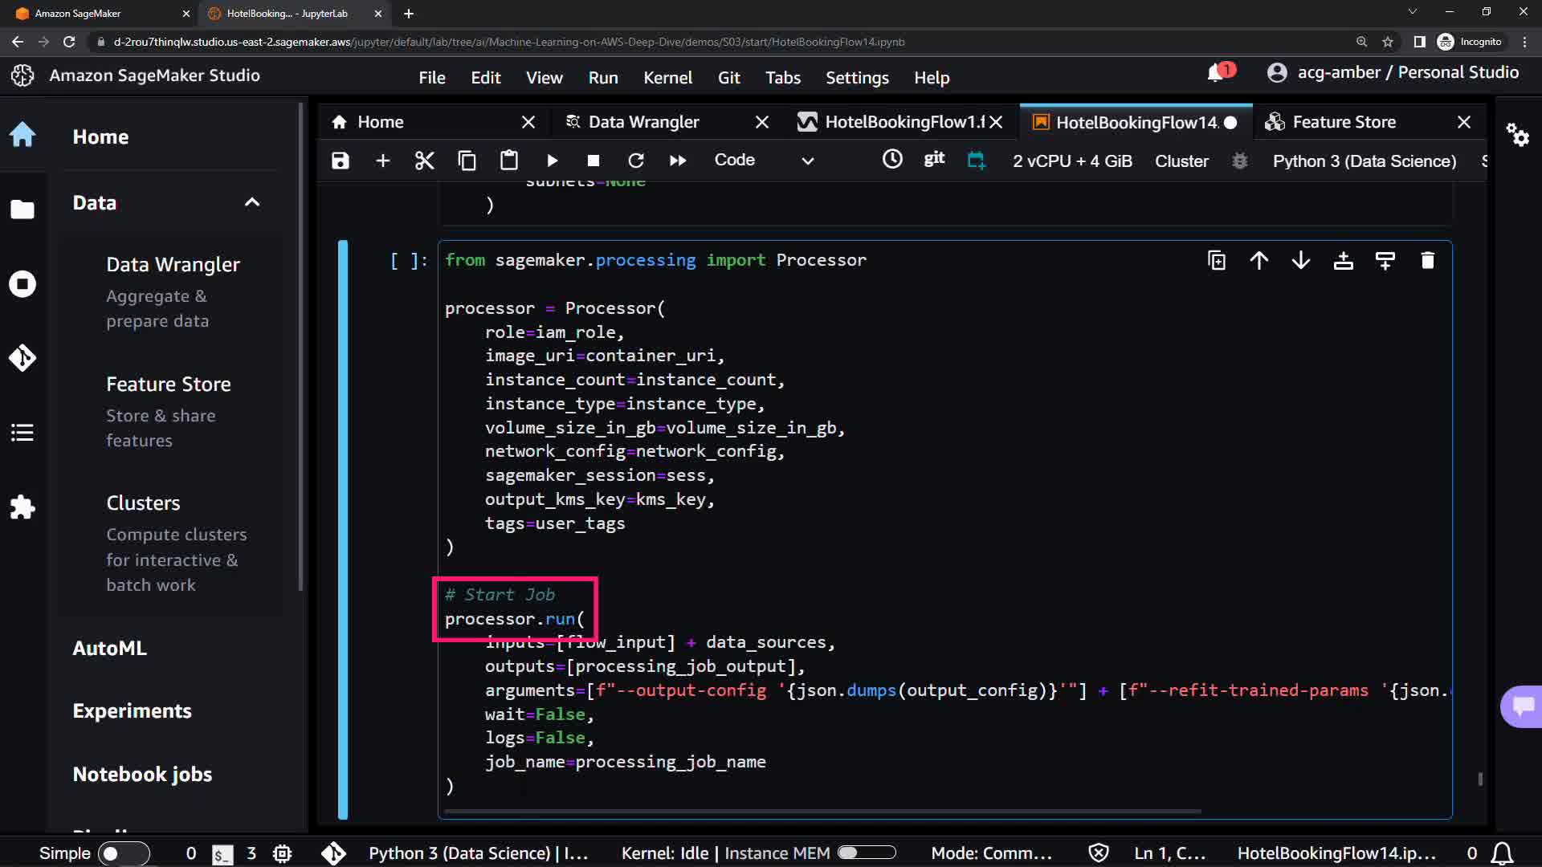1542x867 pixels.
Task: Click the 2 vCPU + 4 GiB instance button
Action: coord(1072,161)
